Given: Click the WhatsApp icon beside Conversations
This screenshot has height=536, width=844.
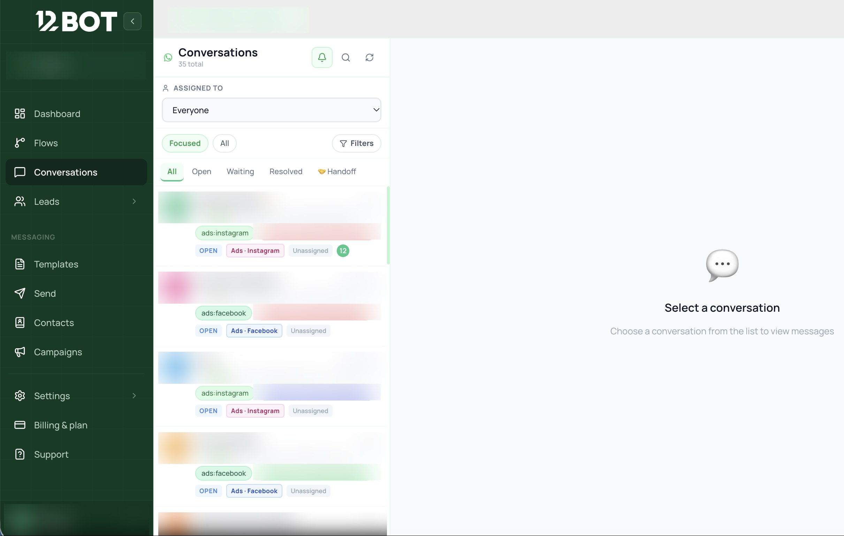Looking at the screenshot, I should (168, 57).
